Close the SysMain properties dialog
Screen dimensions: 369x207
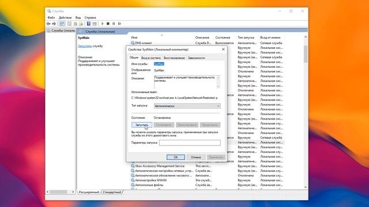click(223, 49)
